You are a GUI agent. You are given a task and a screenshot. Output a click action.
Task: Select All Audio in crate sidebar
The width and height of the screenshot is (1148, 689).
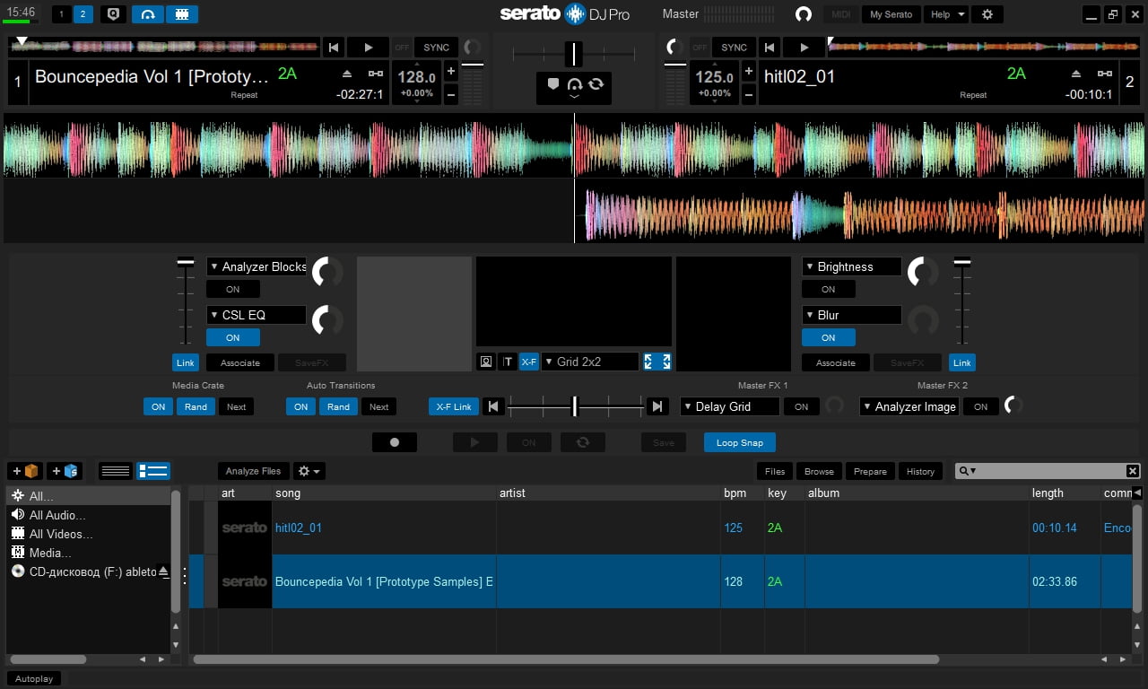pyautogui.click(x=88, y=515)
